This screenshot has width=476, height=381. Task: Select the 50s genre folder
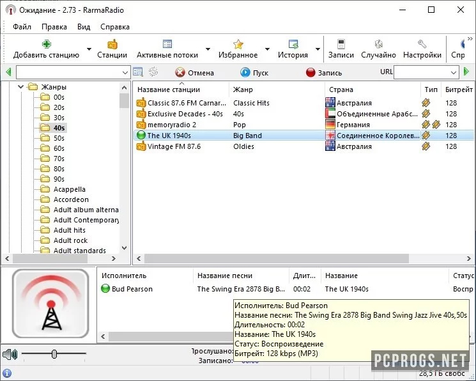(59, 138)
